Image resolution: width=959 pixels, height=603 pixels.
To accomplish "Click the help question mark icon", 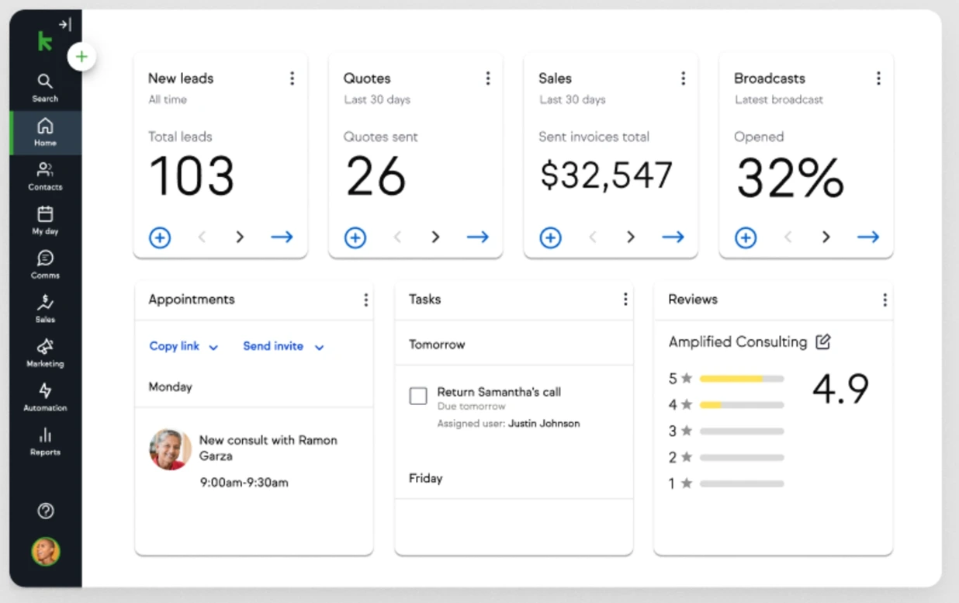I will click(x=46, y=510).
